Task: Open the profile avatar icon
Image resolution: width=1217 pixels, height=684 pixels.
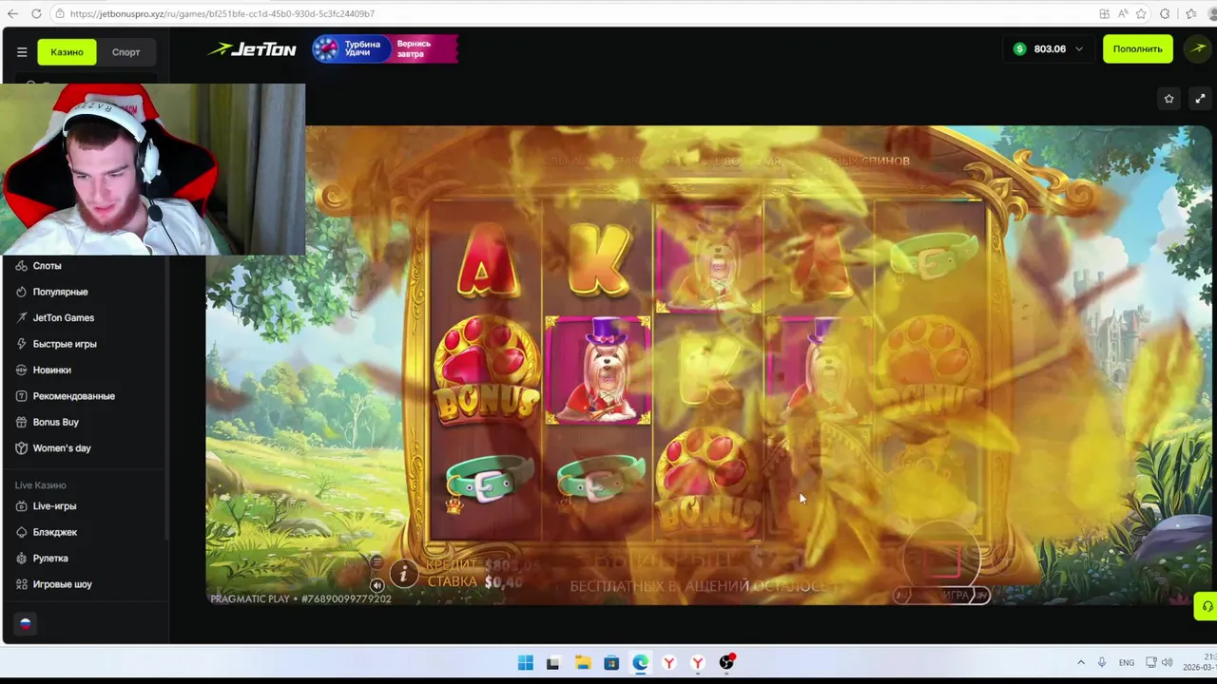Action: click(x=1197, y=48)
